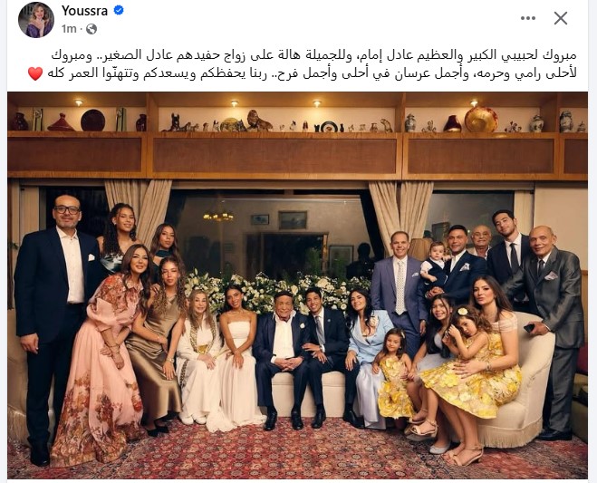Click the blue verified badge beside Youssra

[x=119, y=10]
